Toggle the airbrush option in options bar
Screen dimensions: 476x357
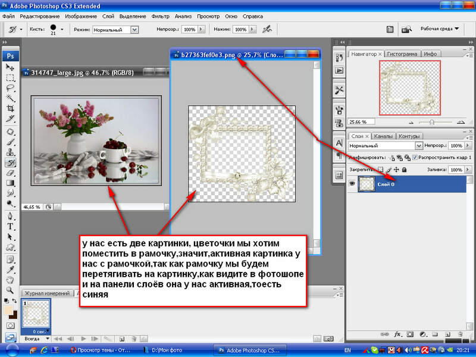(267, 29)
